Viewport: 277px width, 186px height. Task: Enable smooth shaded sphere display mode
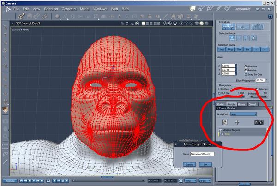[201, 24]
